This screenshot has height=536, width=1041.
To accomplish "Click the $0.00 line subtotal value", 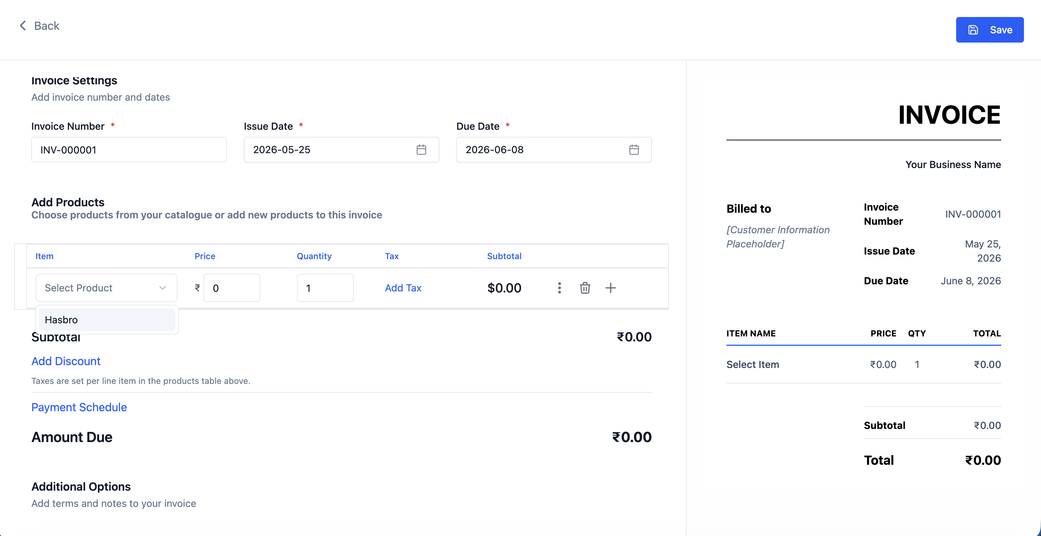I will pos(504,288).
